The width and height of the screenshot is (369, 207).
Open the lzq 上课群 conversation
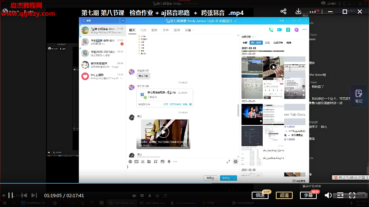point(102,76)
